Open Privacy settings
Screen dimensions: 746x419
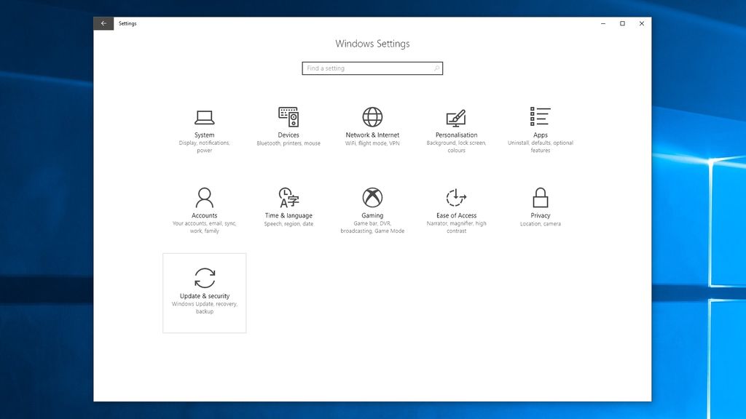tap(540, 204)
